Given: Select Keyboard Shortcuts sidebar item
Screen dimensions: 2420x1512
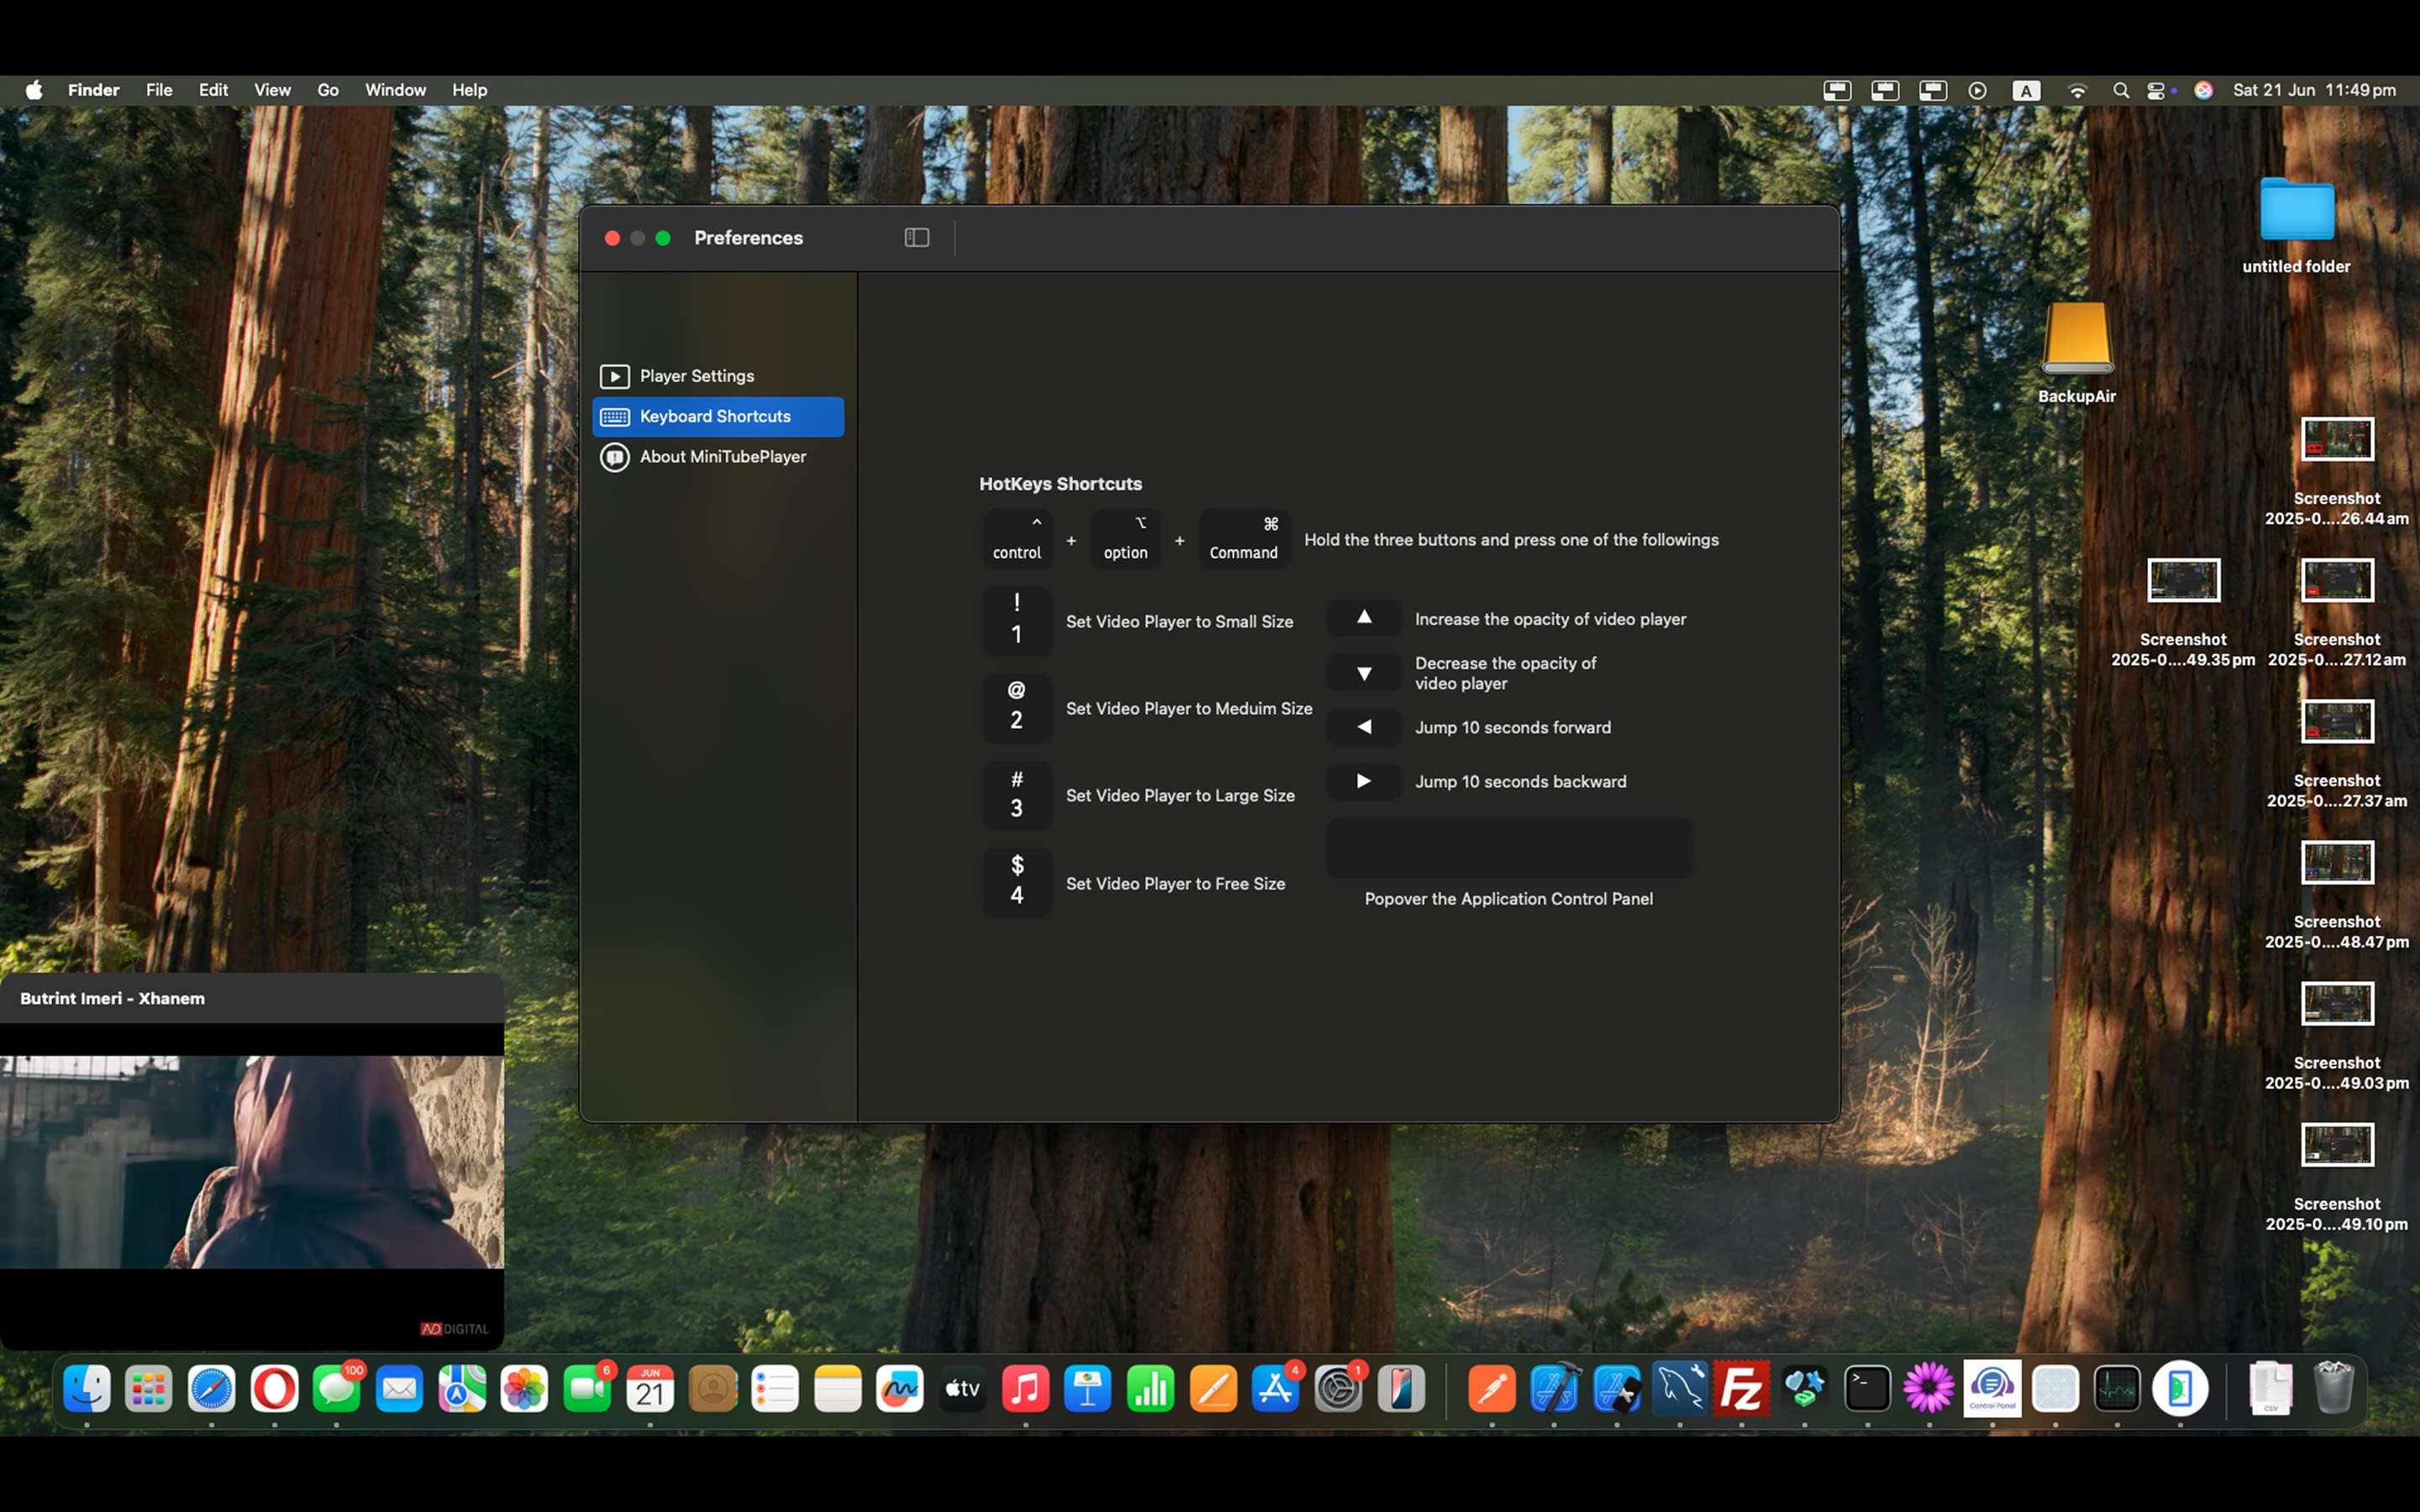Looking at the screenshot, I should [x=716, y=416].
